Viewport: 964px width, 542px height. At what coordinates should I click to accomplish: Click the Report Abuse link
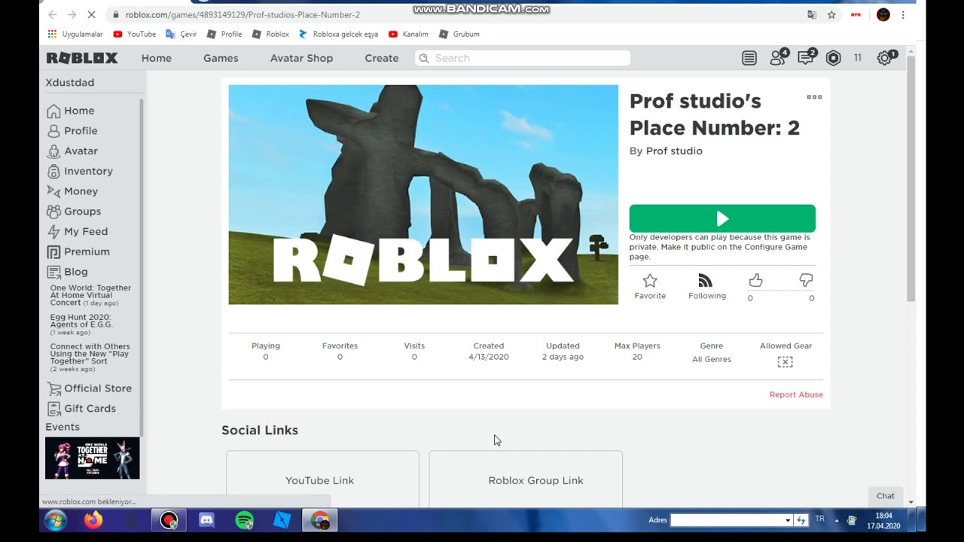pos(796,394)
